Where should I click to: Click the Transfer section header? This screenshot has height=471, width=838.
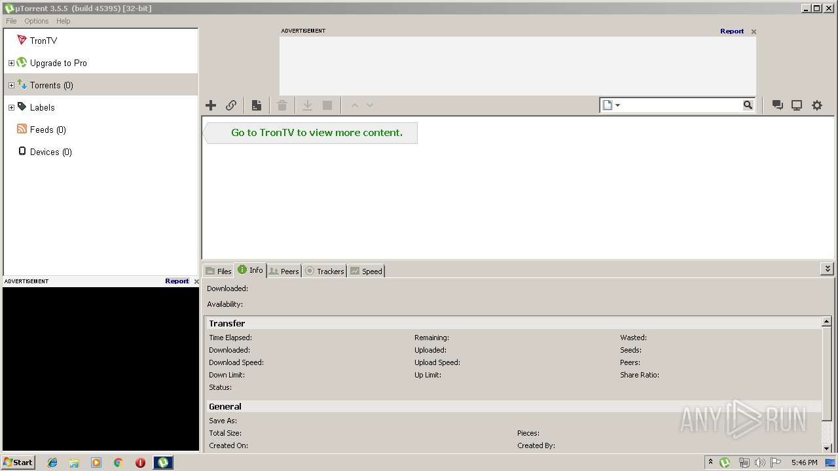(513, 323)
